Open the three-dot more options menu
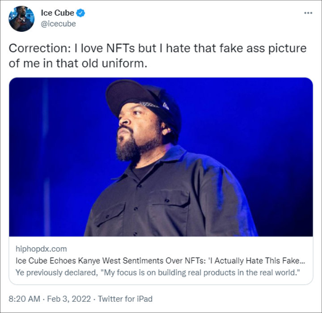Screen dimensions: 322x313 (308, 13)
